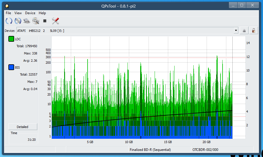Click the scan media disc icon
Viewport: 263px width, 157px height.
coord(18,21)
